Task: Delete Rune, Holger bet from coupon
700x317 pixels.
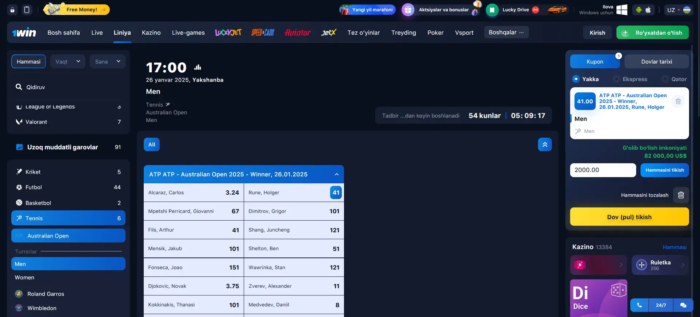Action: point(678,101)
